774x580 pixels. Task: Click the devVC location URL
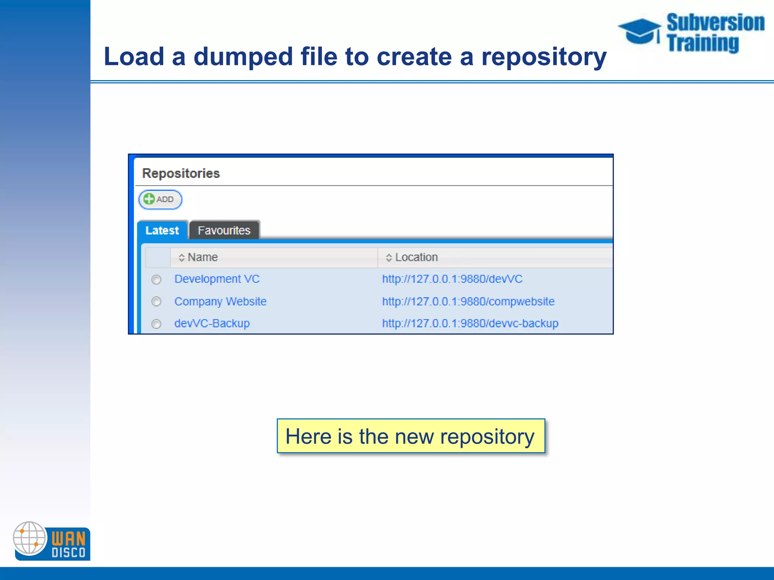[x=452, y=279]
